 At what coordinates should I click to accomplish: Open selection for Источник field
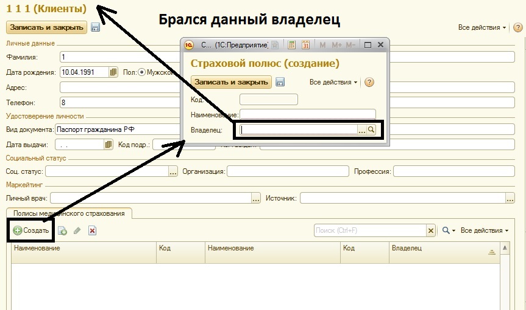coord(510,198)
